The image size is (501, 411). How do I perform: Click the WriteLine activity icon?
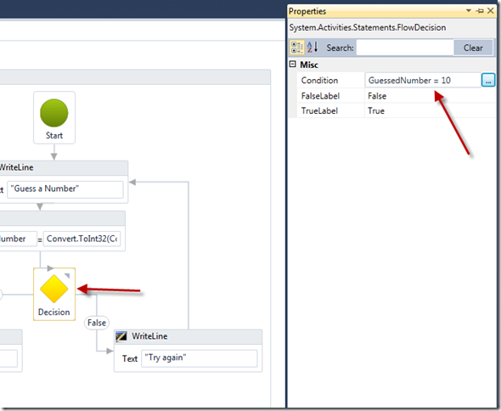point(121,336)
